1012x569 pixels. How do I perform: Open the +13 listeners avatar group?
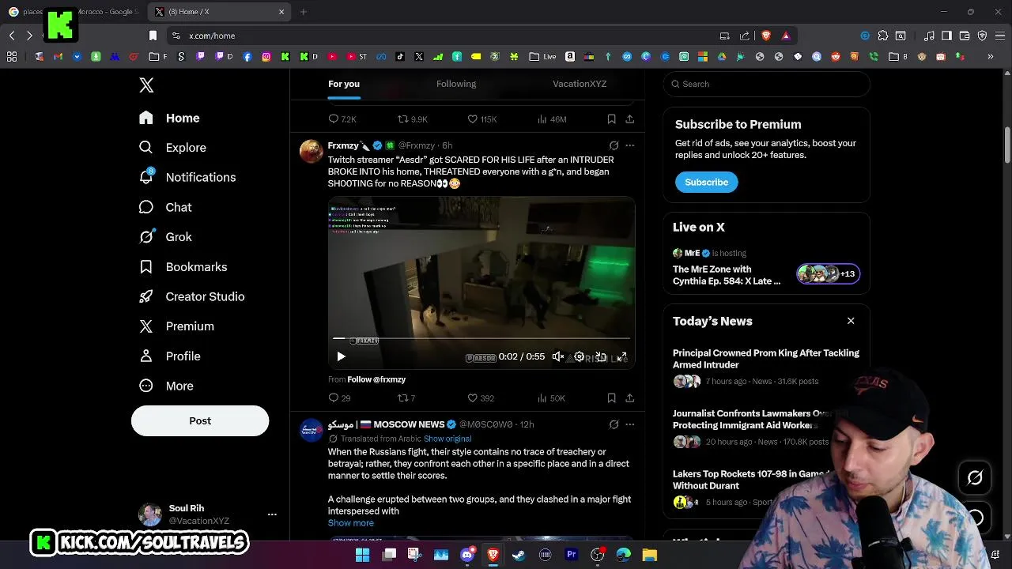click(828, 274)
